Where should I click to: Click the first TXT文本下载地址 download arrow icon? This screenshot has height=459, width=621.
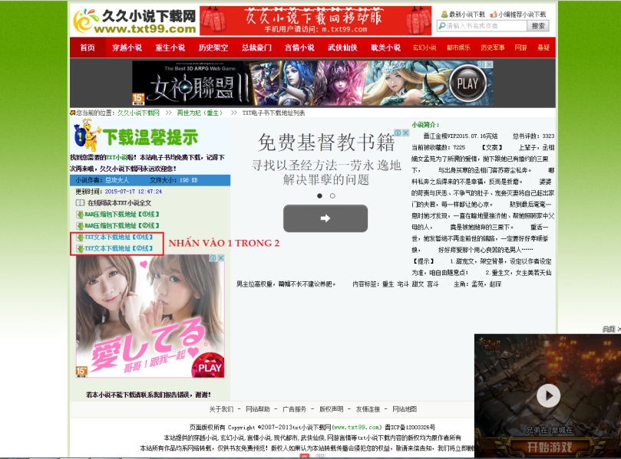click(x=80, y=238)
